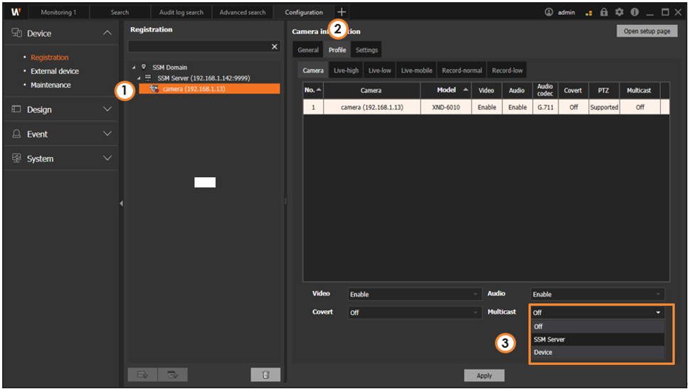Click the Open setup page button
Viewport: 688px width, 389px height.
point(646,31)
